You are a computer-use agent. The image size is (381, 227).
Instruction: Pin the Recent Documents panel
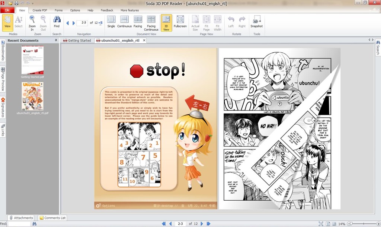[56, 40]
